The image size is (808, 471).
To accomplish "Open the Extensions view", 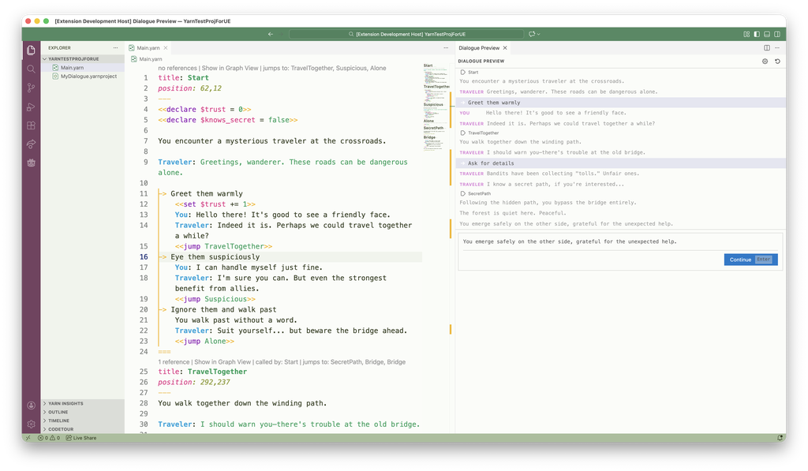I will 30,125.
